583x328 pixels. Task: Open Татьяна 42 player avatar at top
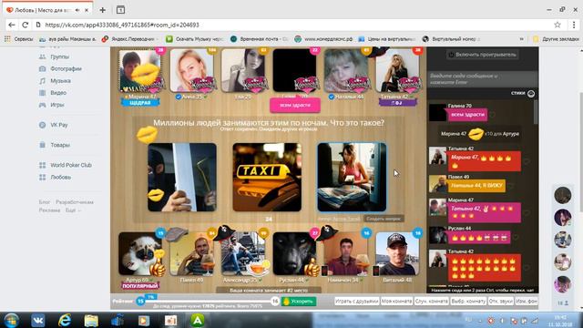point(397,71)
